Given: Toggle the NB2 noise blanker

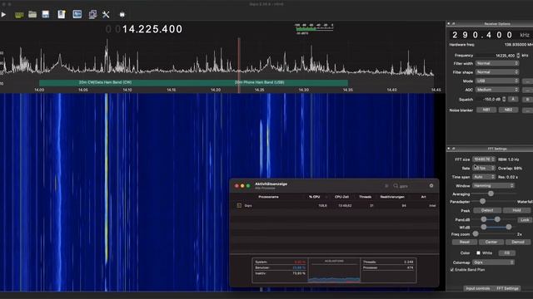Looking at the screenshot, I should 508,110.
